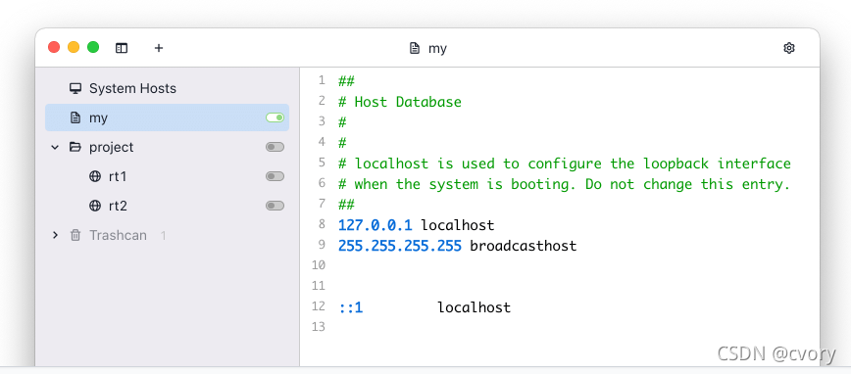Collapse the project folder chevron
This screenshot has height=374, width=851.
(55, 147)
